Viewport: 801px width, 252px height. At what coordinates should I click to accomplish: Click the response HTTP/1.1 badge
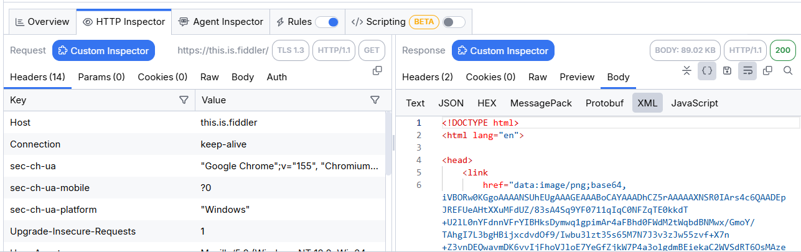[745, 50]
